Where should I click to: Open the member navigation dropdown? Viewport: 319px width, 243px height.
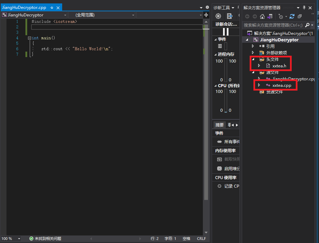tap(200, 15)
